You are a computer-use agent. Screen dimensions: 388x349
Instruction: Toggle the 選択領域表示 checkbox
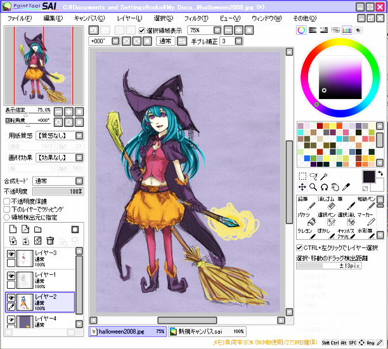point(141,30)
